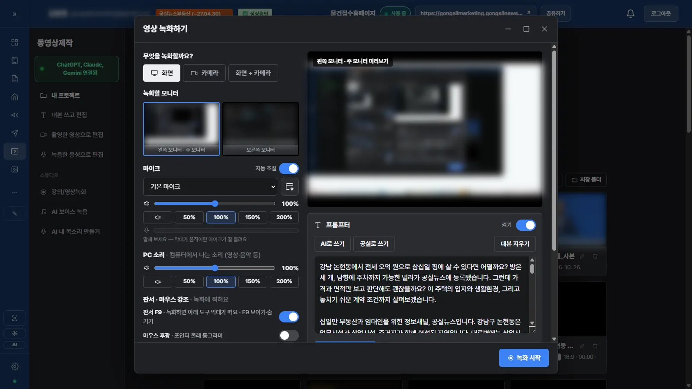Click the 공실로 쓰기 button
692x389 pixels.
pyautogui.click(x=374, y=244)
